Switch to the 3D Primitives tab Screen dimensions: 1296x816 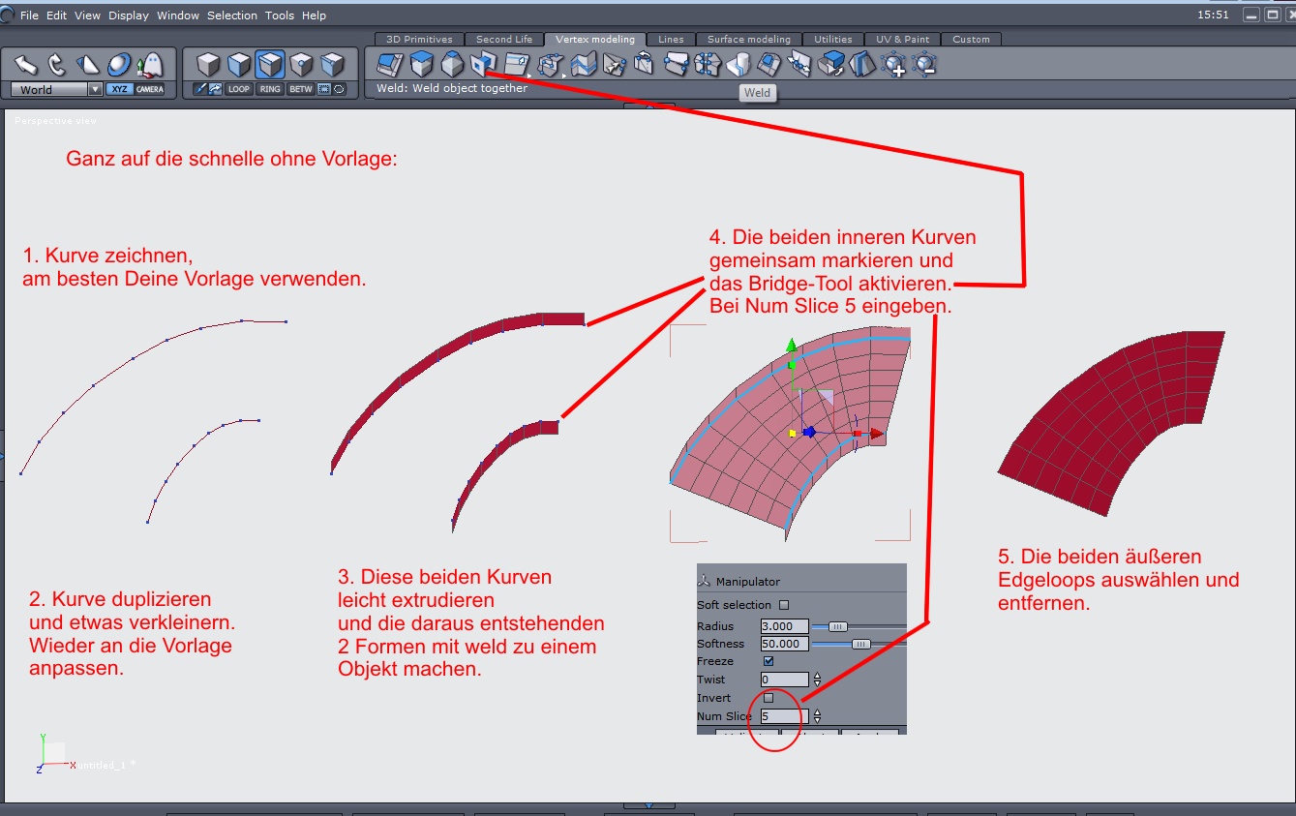tap(419, 40)
